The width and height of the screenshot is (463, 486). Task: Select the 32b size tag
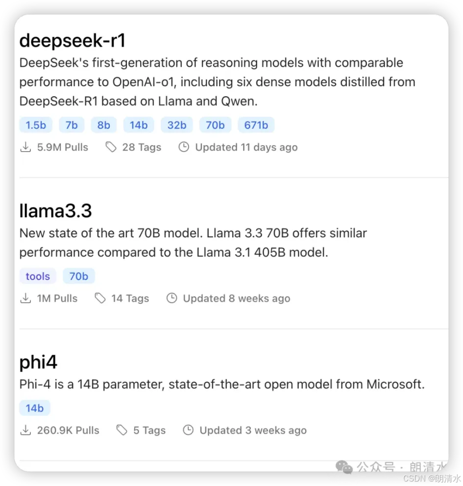point(177,125)
